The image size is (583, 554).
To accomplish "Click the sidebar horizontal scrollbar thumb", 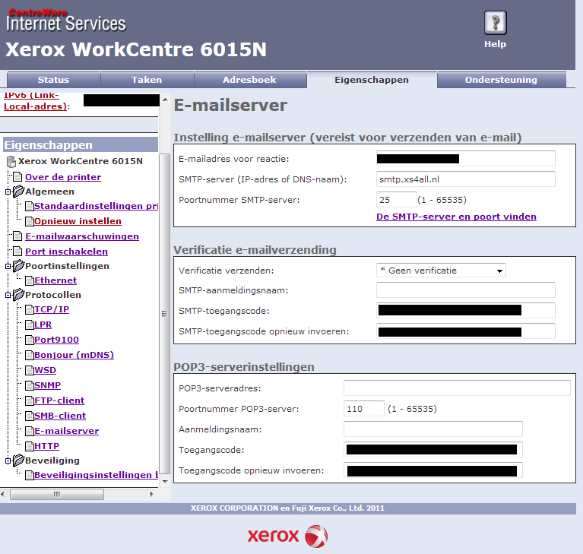I will [x=57, y=494].
